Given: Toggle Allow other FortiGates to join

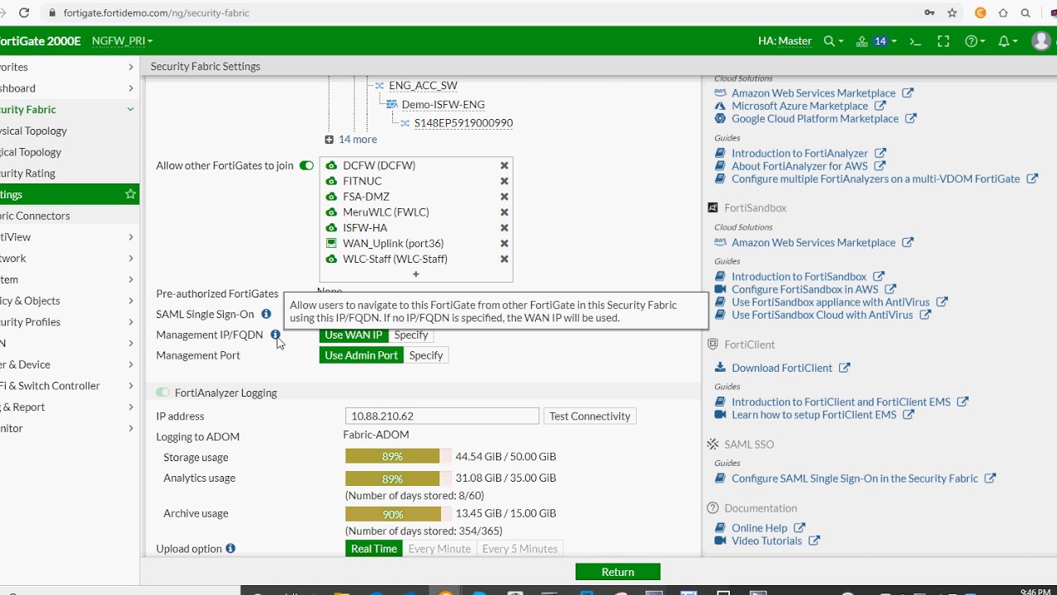Looking at the screenshot, I should [x=306, y=165].
